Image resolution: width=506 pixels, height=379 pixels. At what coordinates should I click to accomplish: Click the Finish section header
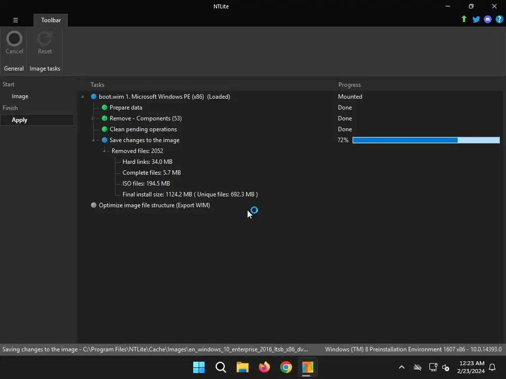click(x=10, y=108)
